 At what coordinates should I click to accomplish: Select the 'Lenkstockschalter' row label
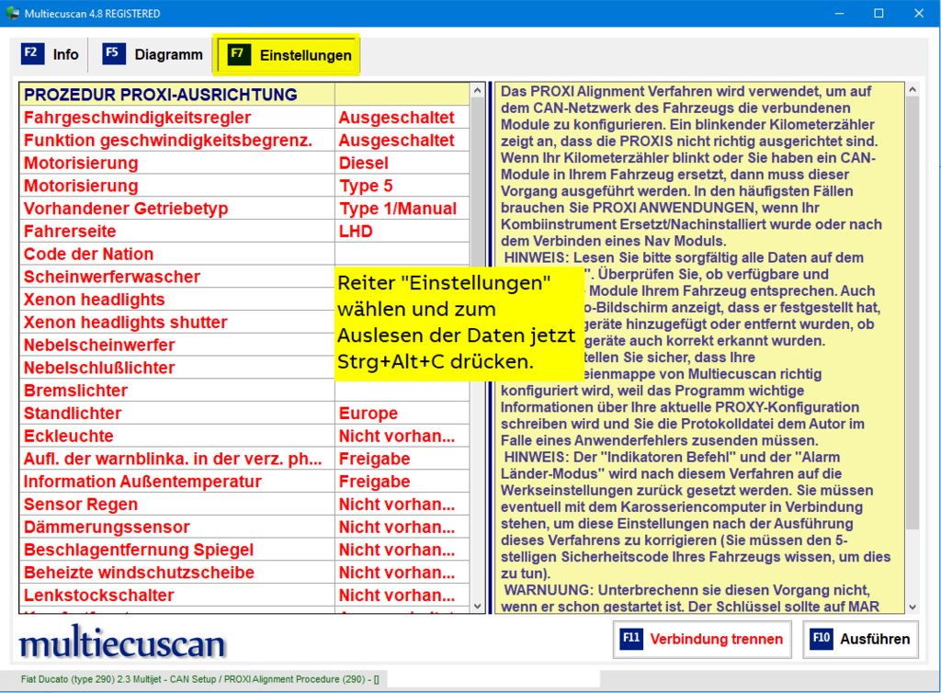99,596
